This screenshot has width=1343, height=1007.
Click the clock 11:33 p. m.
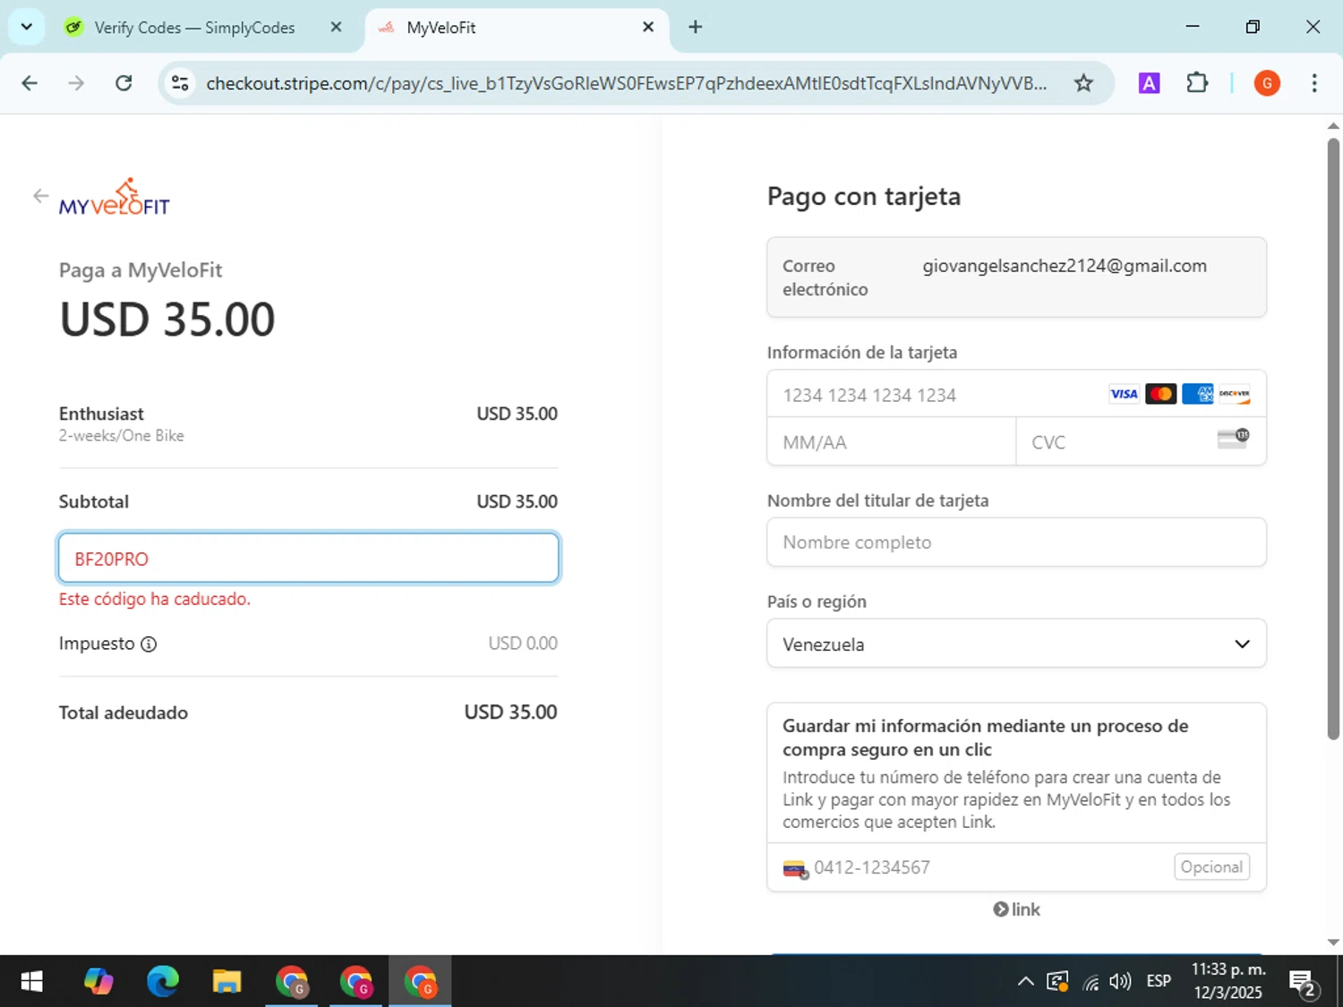coord(1228,969)
